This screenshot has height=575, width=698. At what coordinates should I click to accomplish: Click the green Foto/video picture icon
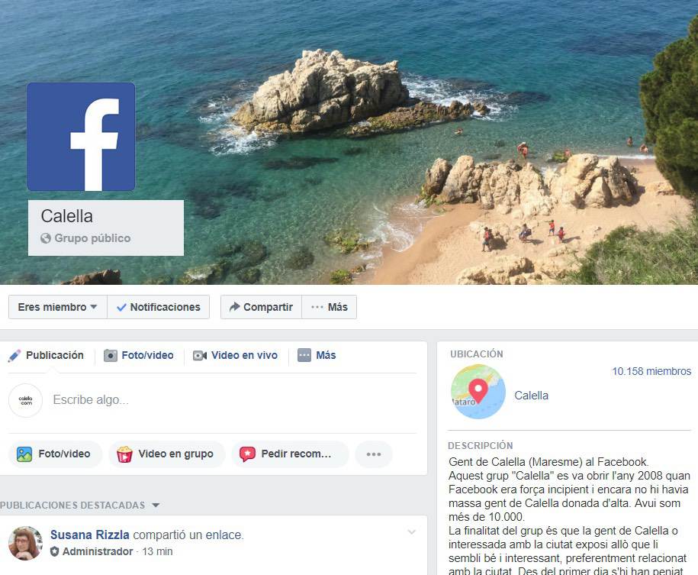(x=24, y=454)
